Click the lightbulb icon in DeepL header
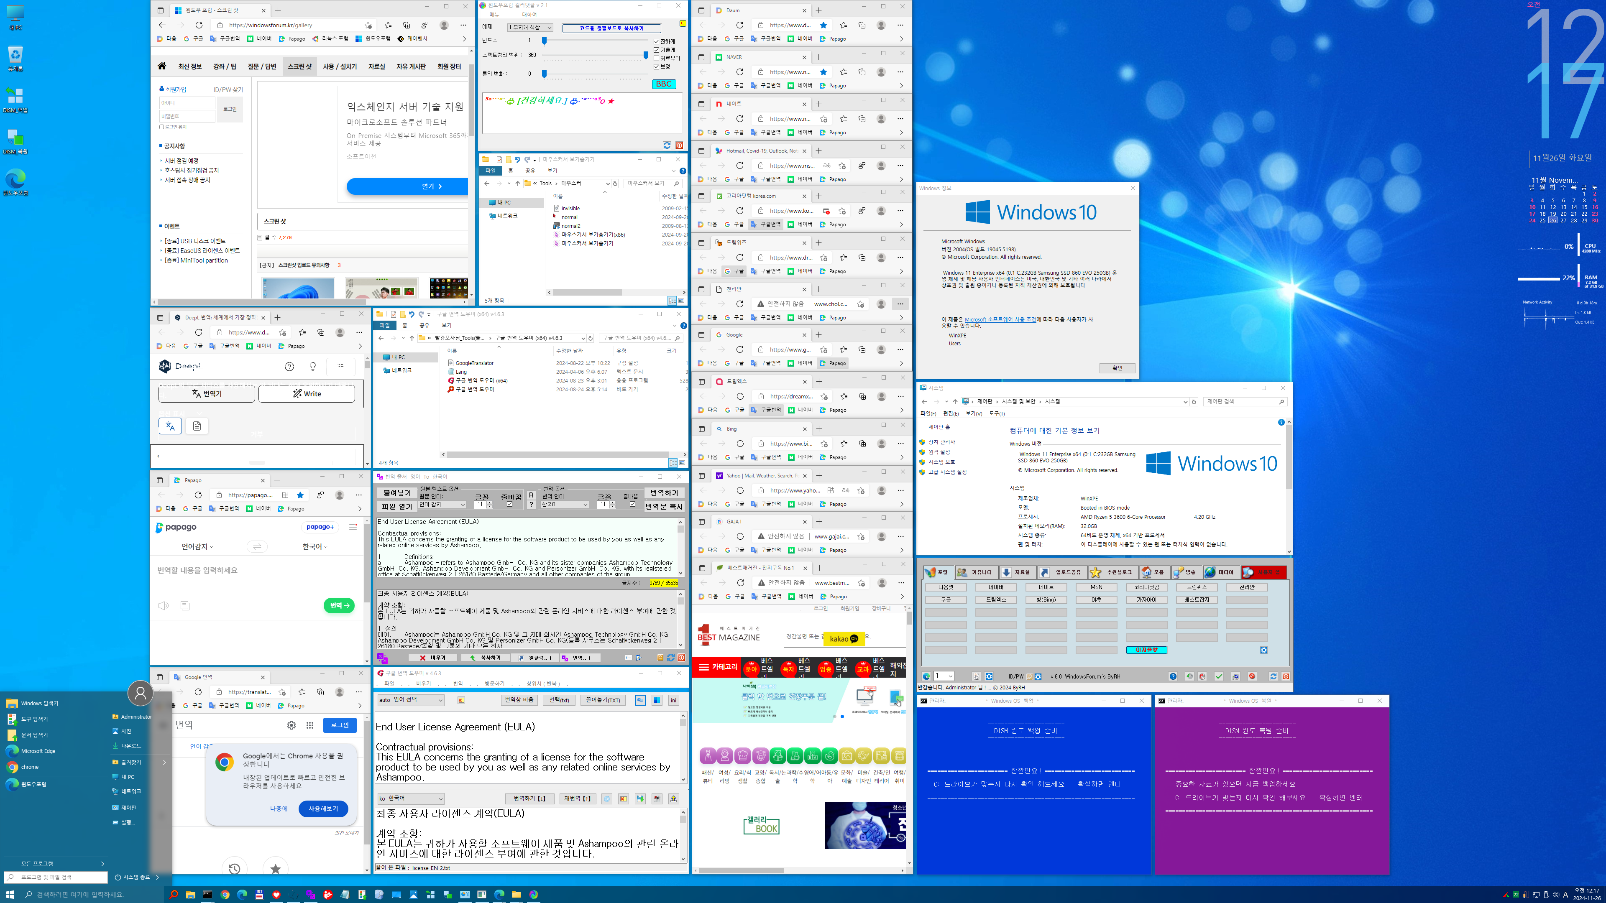Image resolution: width=1606 pixels, height=903 pixels. [313, 367]
